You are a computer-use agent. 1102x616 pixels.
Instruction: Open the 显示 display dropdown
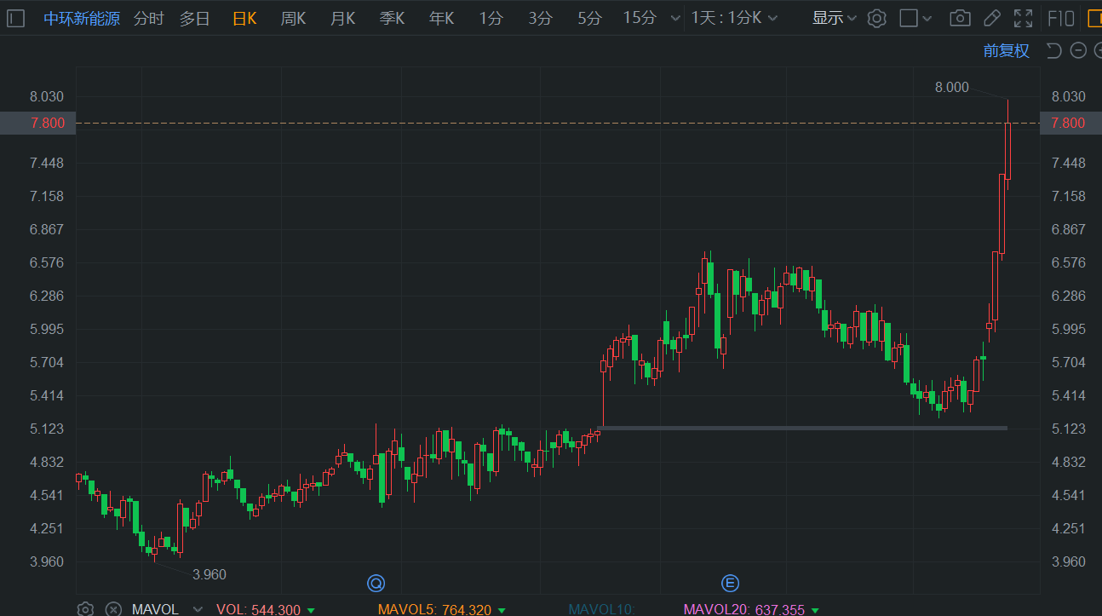click(x=834, y=18)
